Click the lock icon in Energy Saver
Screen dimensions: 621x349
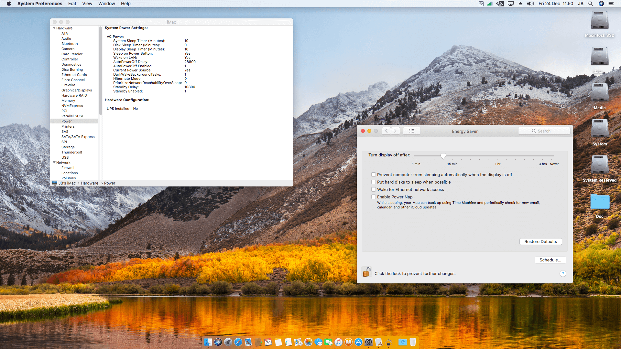366,272
